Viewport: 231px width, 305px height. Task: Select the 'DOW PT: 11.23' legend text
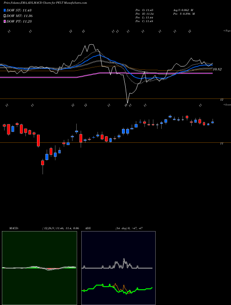click(x=19, y=21)
